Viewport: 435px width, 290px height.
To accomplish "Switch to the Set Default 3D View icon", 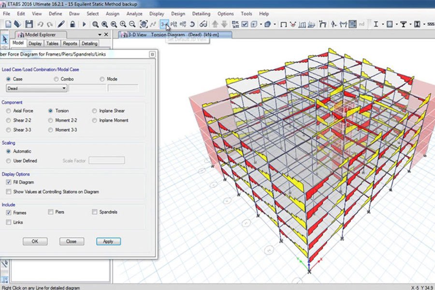I will 164,24.
